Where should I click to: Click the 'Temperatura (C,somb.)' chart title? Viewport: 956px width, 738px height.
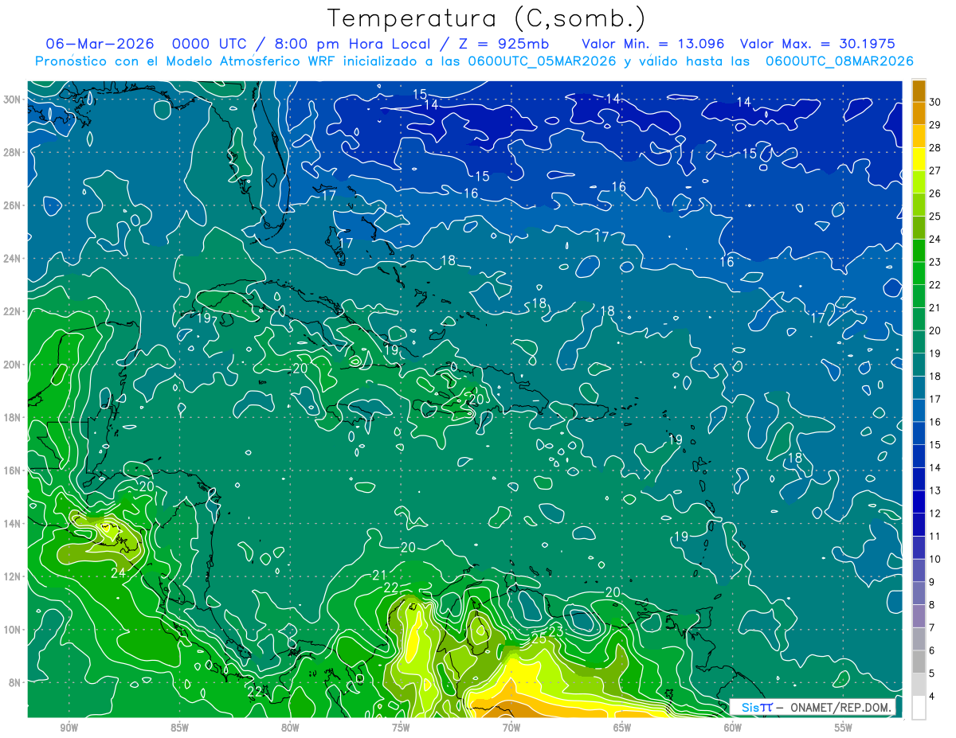tap(486, 19)
